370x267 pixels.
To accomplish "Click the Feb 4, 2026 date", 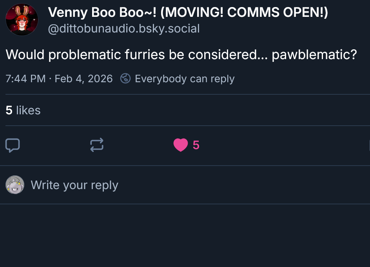I will (x=83, y=79).
